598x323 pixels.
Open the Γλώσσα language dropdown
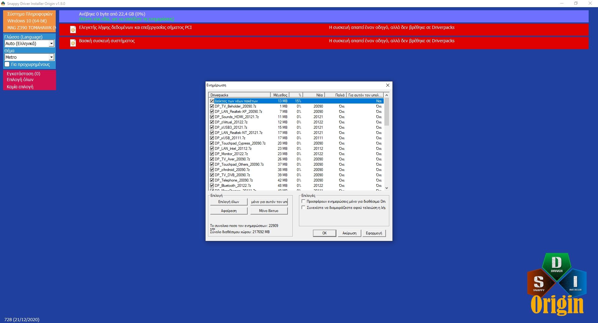tap(51, 44)
